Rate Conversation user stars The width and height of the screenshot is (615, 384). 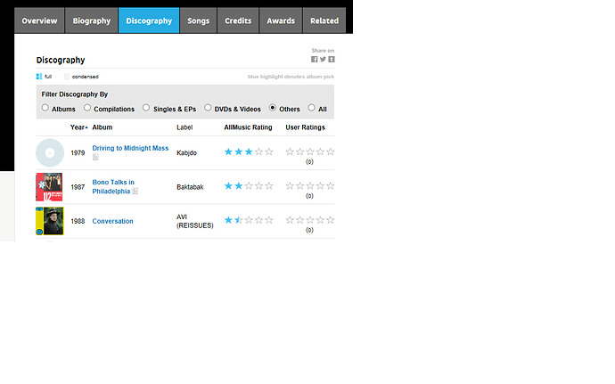(310, 220)
